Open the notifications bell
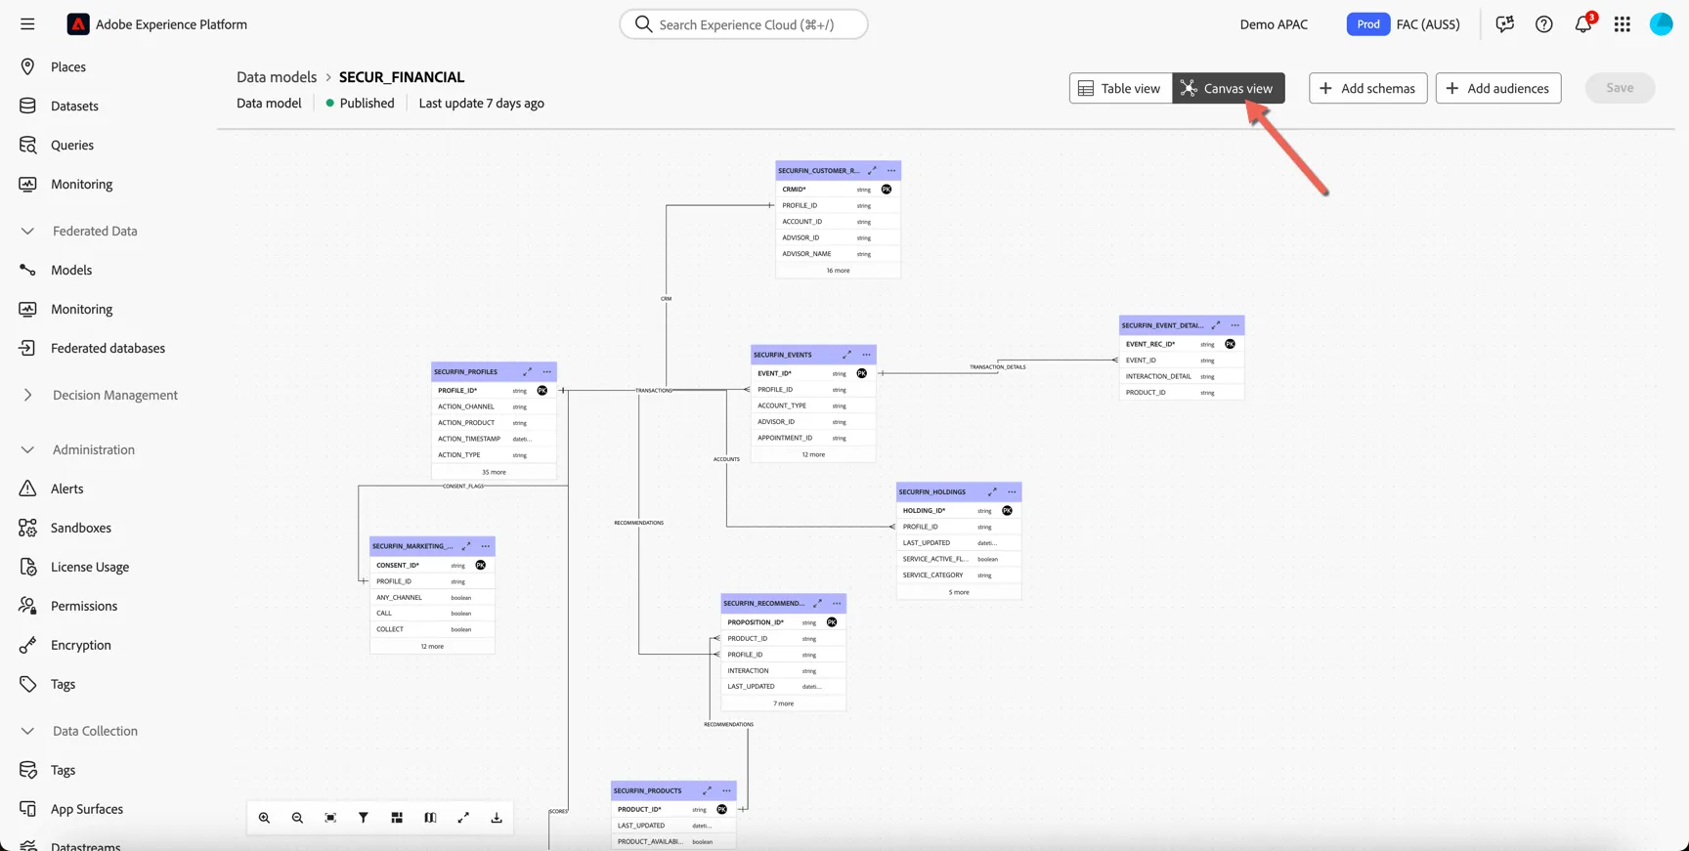1689x851 pixels. (x=1583, y=23)
